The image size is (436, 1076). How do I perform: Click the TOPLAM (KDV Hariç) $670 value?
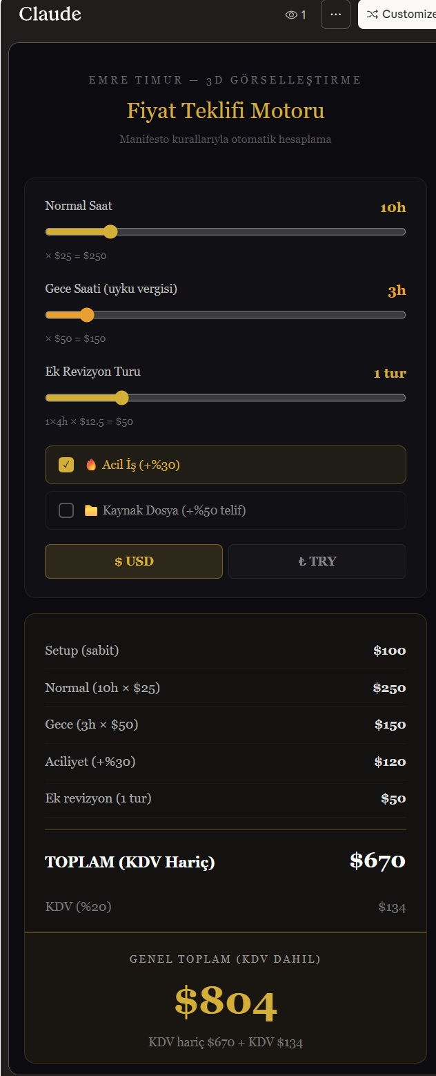377,861
